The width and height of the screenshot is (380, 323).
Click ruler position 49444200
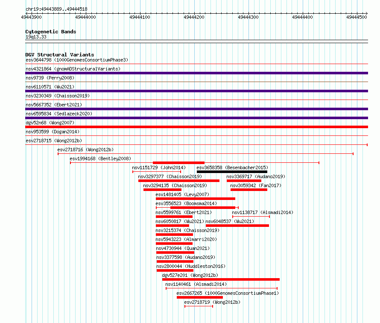coord(194,17)
